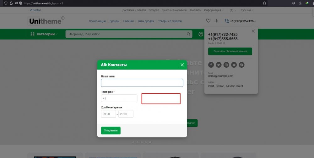Open the Skype social icon
Screen dimensions: 314x158
coord(241,65)
